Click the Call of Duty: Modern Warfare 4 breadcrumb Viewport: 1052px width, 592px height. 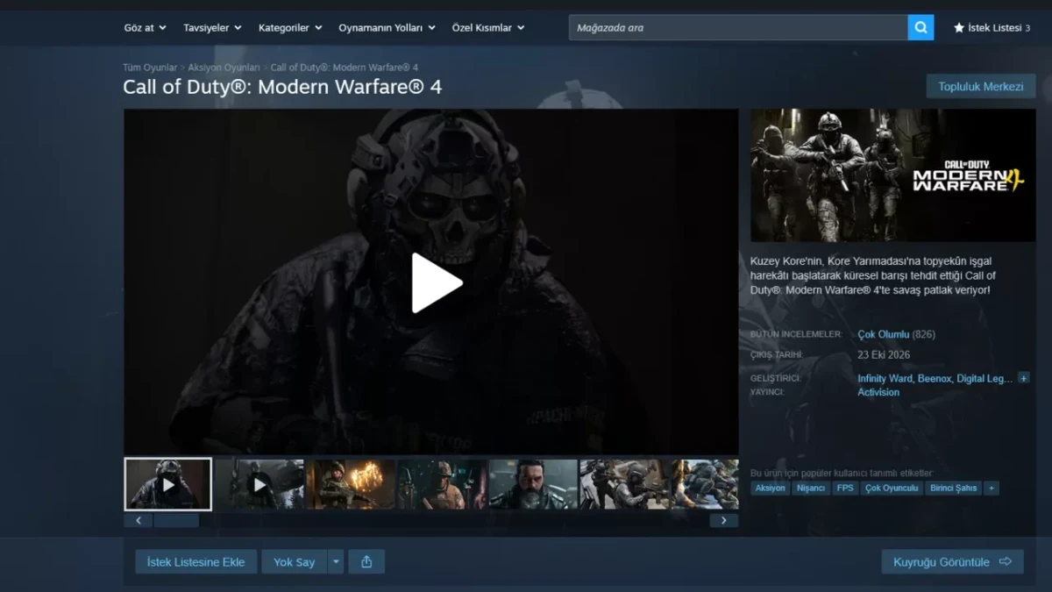click(x=345, y=68)
